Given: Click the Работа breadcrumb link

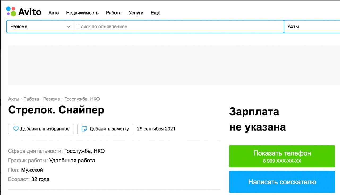Looking at the screenshot, I should pyautogui.click(x=31, y=99).
